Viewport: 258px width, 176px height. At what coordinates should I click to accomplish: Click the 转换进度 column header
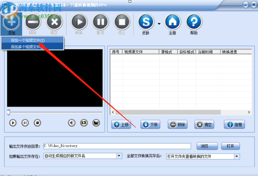click(236, 52)
